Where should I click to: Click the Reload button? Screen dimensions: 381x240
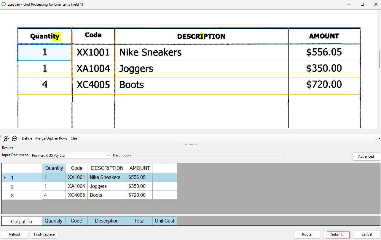15,234
